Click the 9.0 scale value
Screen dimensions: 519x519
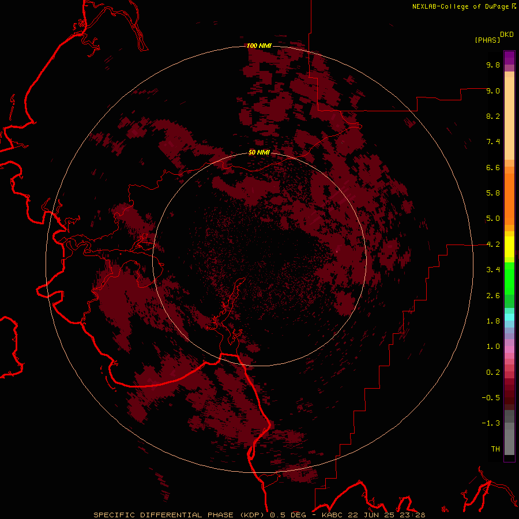[x=493, y=91]
